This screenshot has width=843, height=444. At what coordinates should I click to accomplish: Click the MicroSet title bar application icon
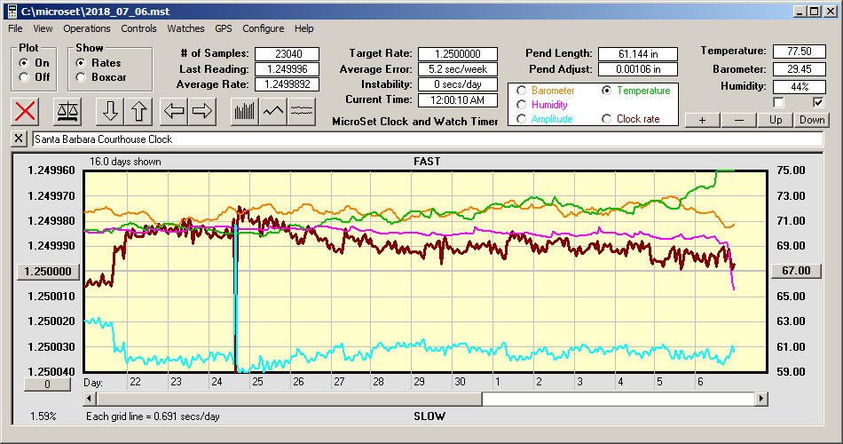click(x=12, y=12)
